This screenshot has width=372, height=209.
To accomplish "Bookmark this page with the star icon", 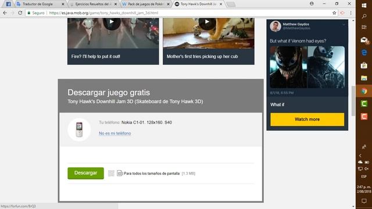I will point(334,13).
